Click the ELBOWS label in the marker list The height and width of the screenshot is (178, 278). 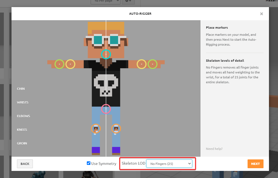pyautogui.click(x=24, y=116)
